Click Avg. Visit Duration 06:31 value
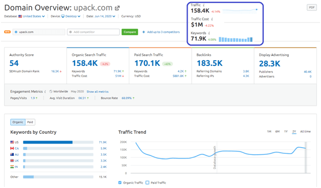Viewport: 321px width, 188px height. point(82,98)
